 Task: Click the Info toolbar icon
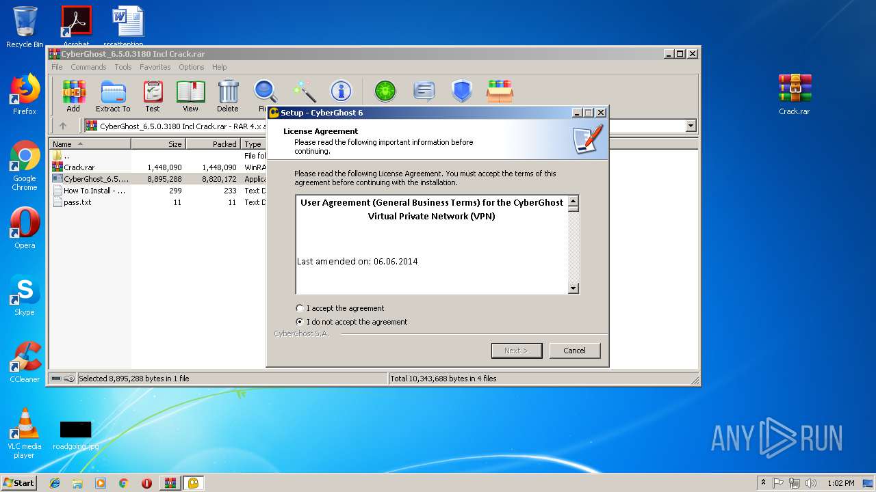(341, 91)
